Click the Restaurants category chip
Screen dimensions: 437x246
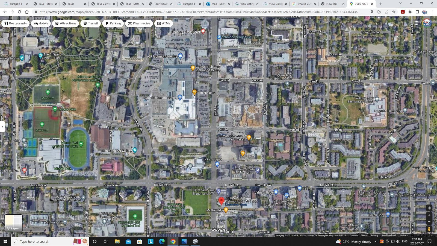[16, 24]
